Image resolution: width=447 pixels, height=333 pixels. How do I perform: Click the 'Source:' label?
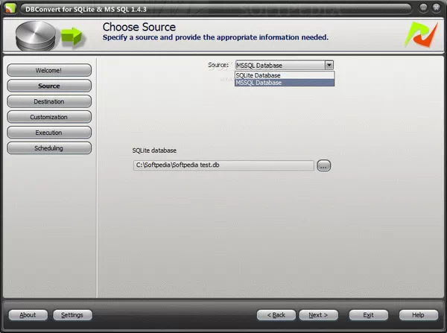click(218, 65)
